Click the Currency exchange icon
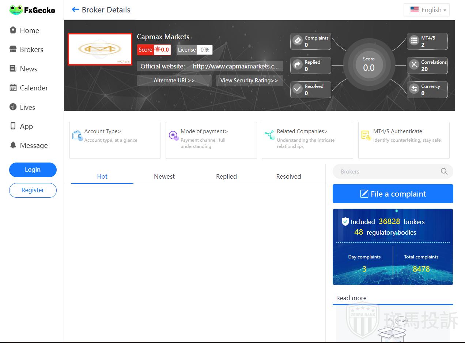Screen dimensions: 465x343 click(x=414, y=89)
